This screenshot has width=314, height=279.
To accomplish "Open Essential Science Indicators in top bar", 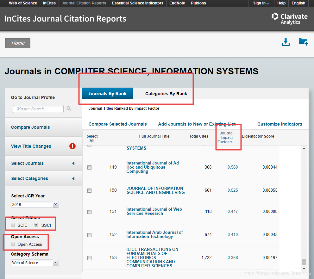I will click(x=138, y=3).
